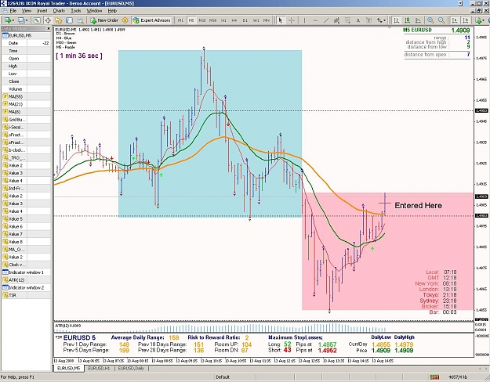Select the W1 timeframe button
The width and height of the screenshot is (490, 382).
pos(256,20)
